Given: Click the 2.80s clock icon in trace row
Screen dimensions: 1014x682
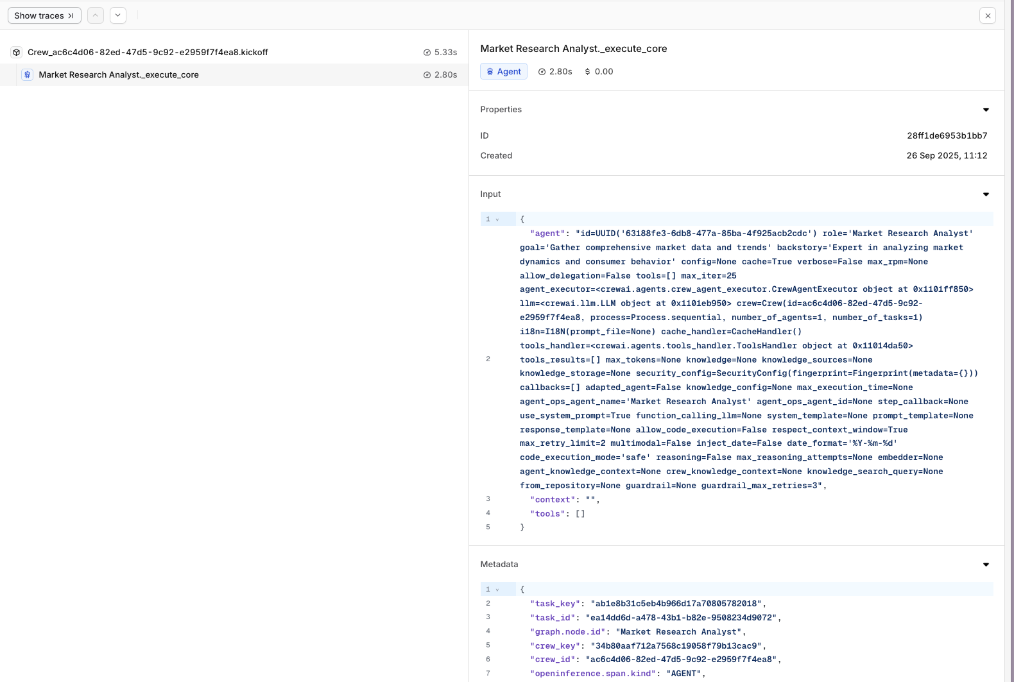Looking at the screenshot, I should (427, 75).
